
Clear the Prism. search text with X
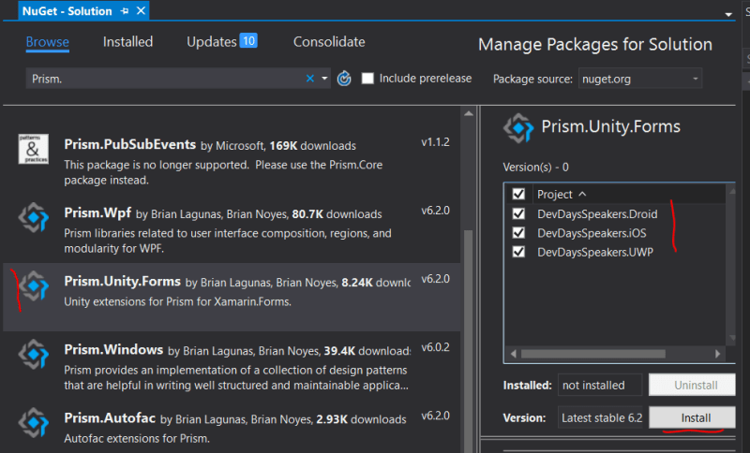coord(310,79)
